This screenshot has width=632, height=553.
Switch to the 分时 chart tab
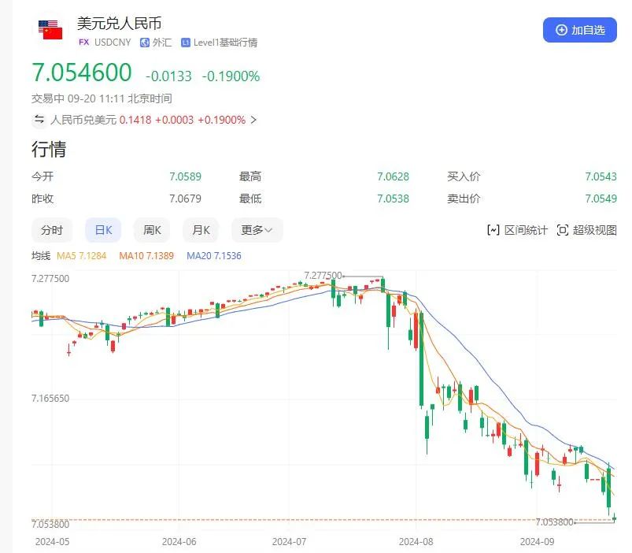(x=52, y=230)
